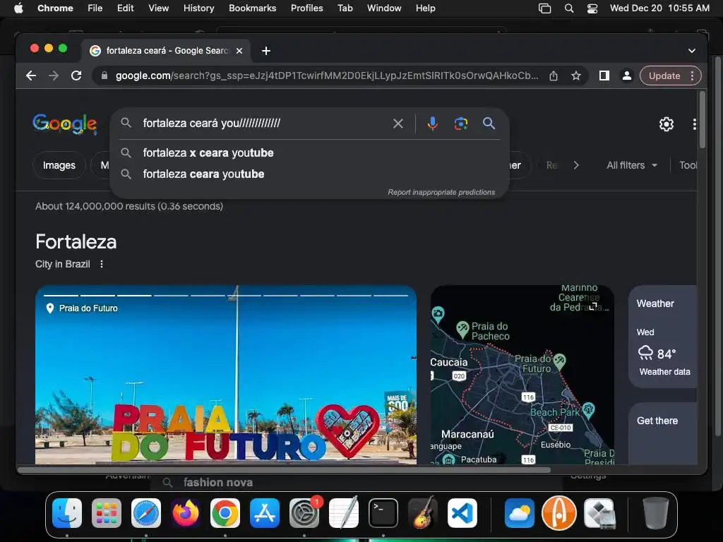This screenshot has height=542, width=723.
Task: Open the Profiles menu
Action: pos(306,8)
